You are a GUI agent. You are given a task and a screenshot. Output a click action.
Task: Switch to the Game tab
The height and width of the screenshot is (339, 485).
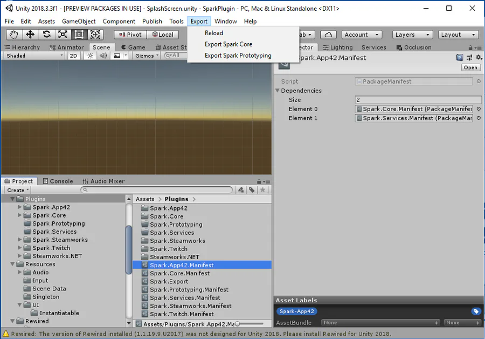coord(133,47)
